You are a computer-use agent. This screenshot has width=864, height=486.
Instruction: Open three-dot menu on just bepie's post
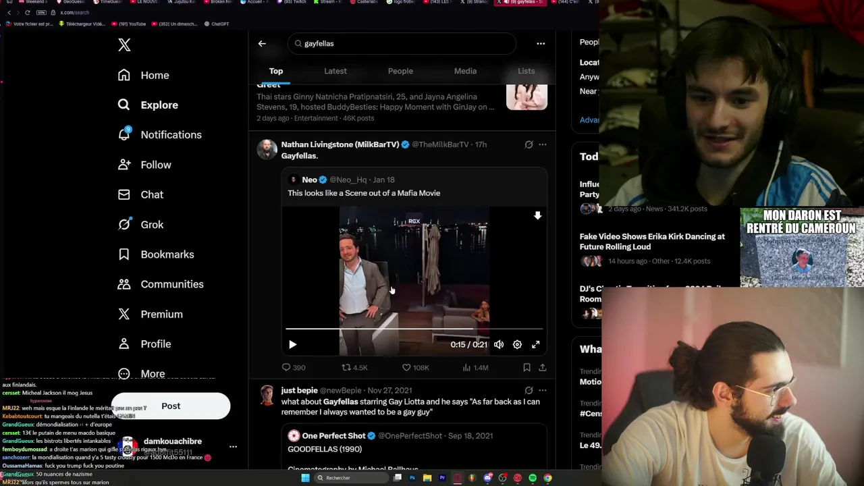tap(543, 390)
